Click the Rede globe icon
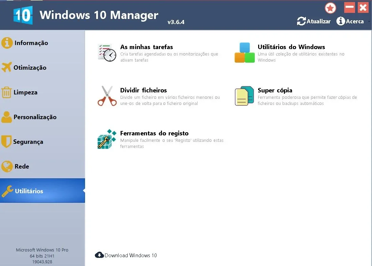Image resolution: width=372 pixels, height=266 pixels. [x=7, y=166]
